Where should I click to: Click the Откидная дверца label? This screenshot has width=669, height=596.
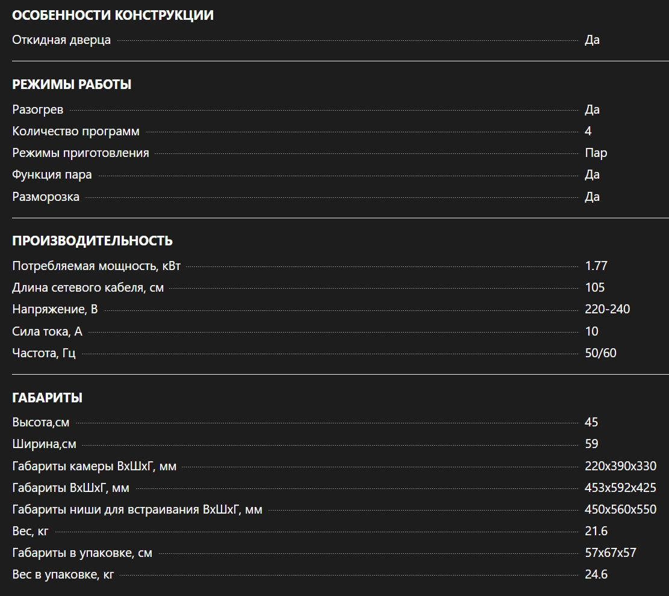point(61,40)
